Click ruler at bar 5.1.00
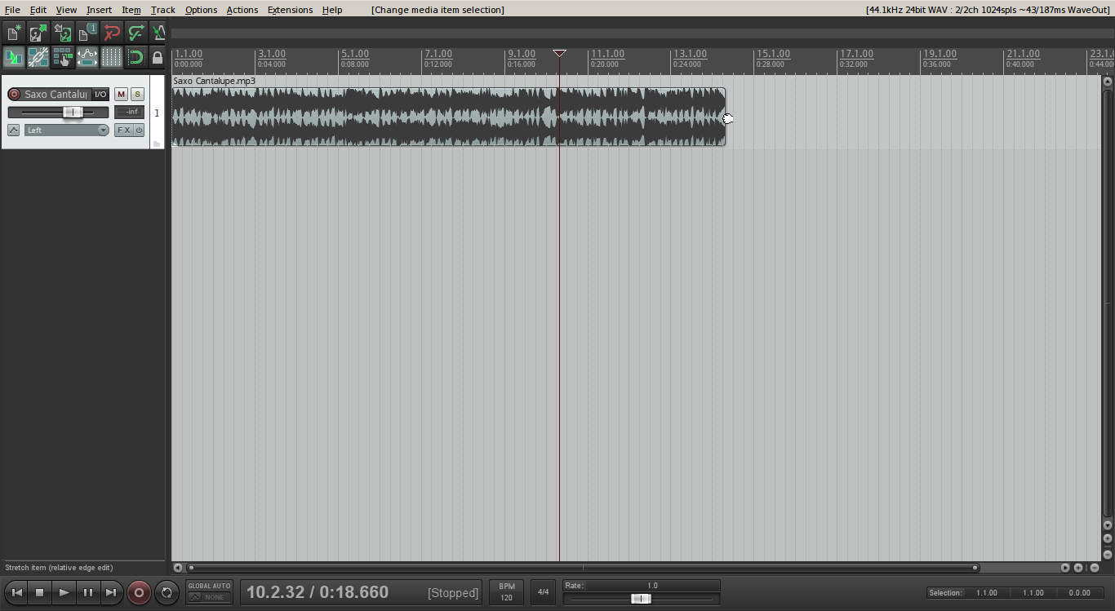 (x=357, y=54)
